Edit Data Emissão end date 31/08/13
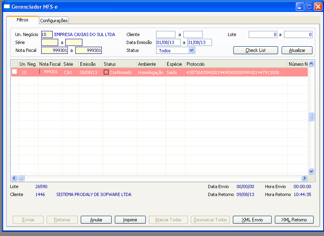 pos(199,42)
